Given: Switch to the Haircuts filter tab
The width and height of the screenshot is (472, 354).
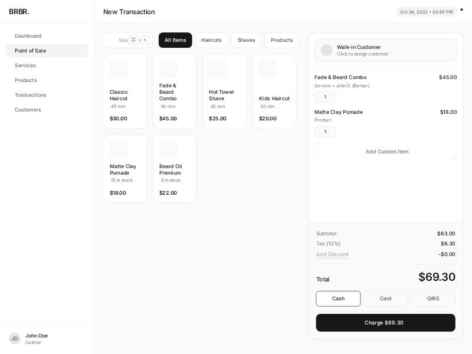Looking at the screenshot, I should tap(211, 40).
